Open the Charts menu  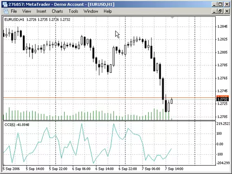point(57,11)
